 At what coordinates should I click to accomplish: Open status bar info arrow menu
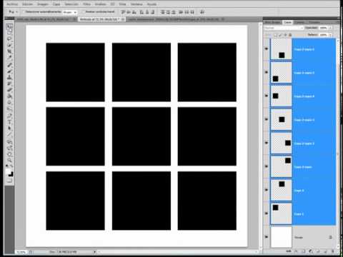pos(95,252)
